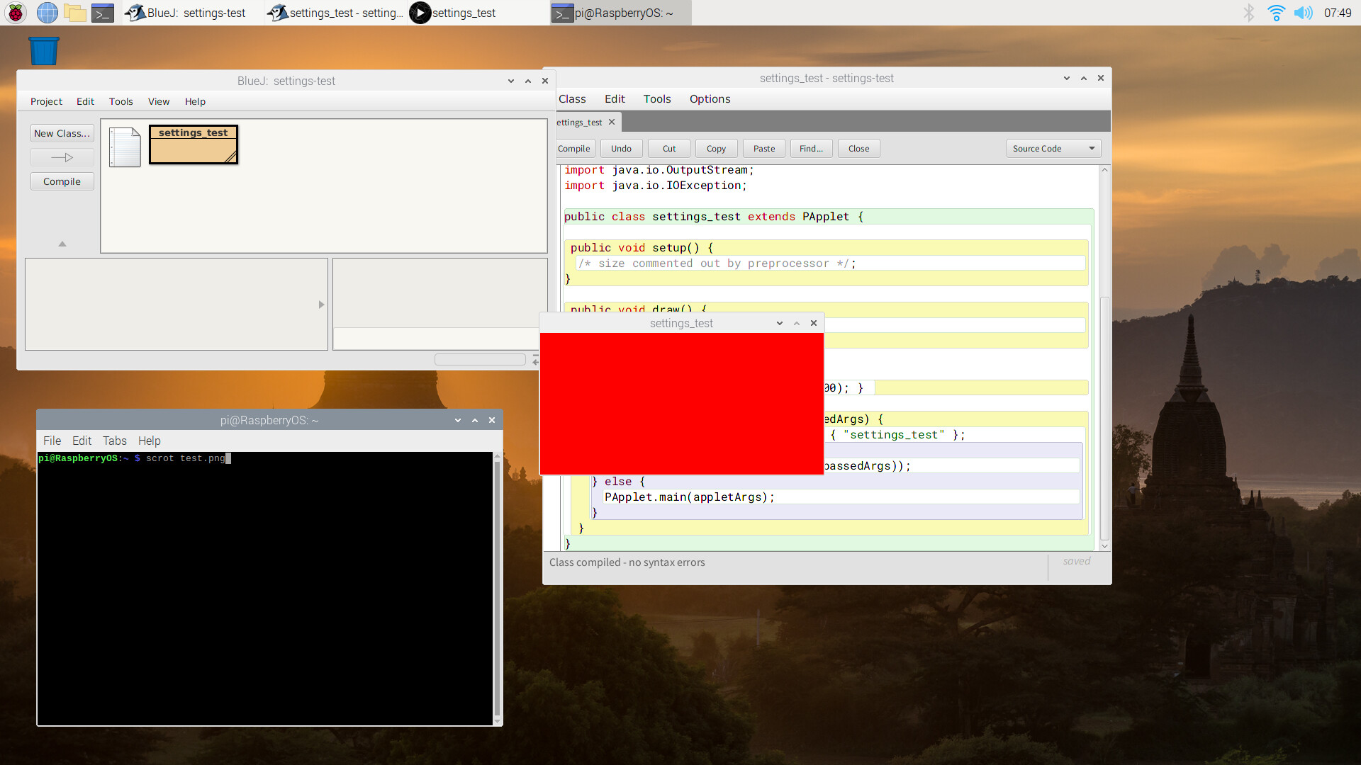Click the Paste button in the editor
This screenshot has height=765, width=1361.
764,149
